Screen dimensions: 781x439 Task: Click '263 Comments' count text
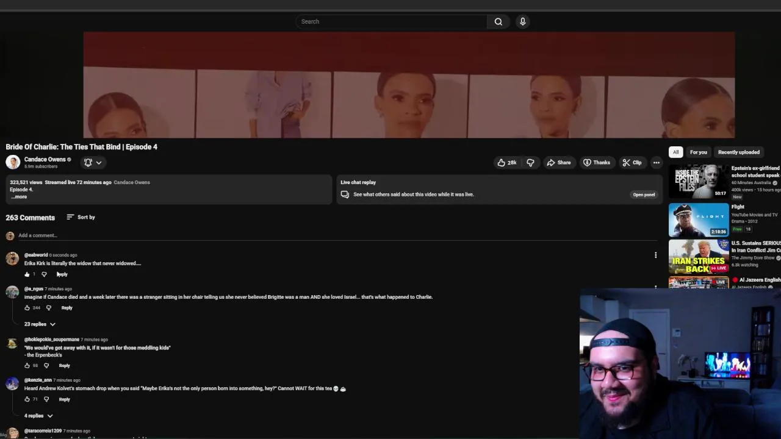point(31,218)
